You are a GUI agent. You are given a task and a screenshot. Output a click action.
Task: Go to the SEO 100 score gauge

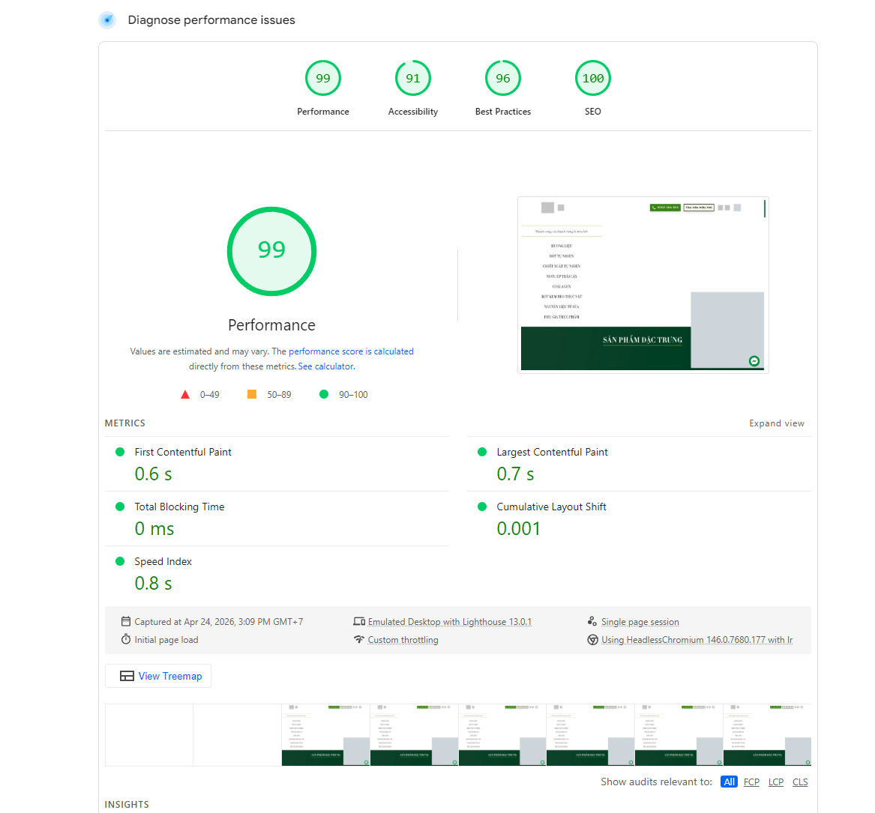pos(592,78)
